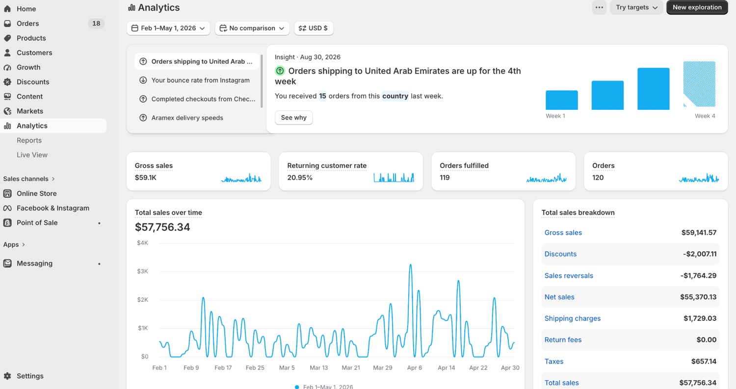Click the See why button

pos(293,118)
